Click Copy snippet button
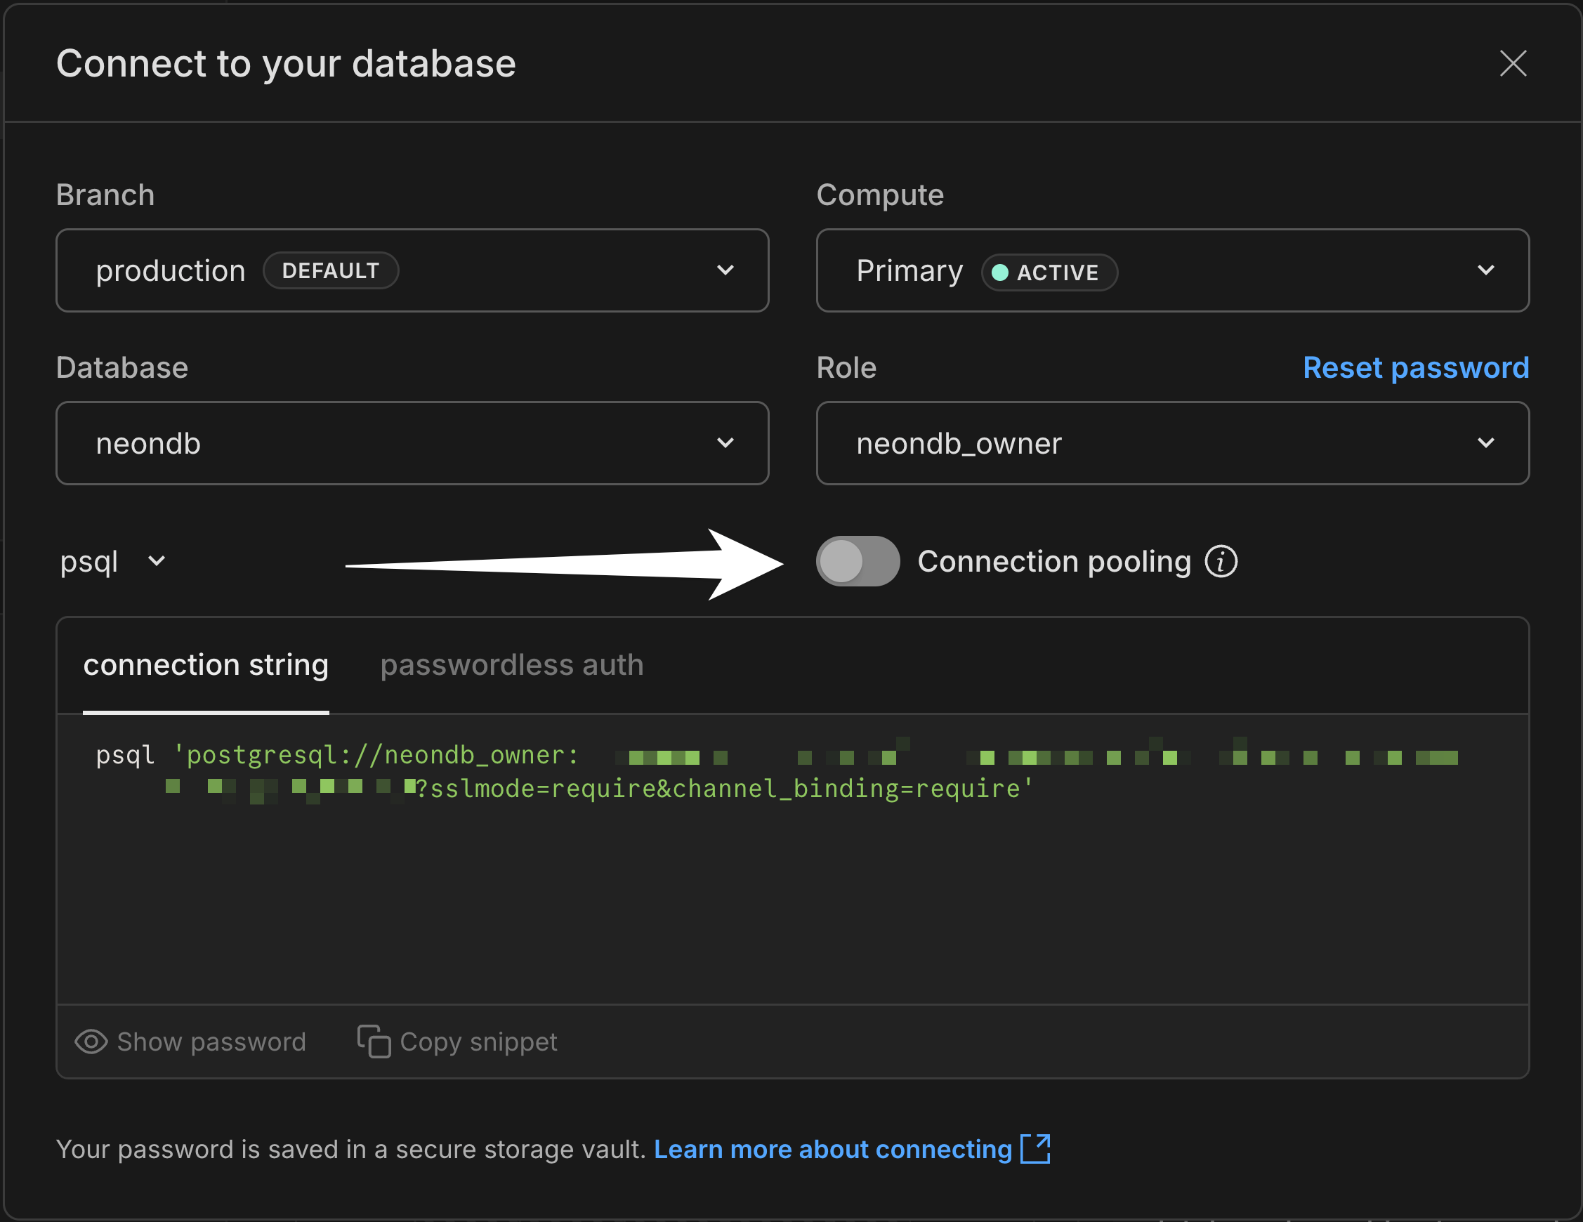The height and width of the screenshot is (1222, 1583). click(x=457, y=1042)
